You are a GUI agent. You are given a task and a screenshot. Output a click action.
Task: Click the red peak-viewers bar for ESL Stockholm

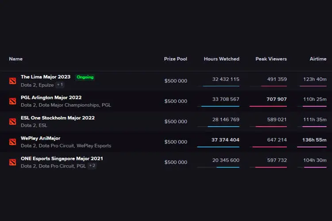point(271,126)
